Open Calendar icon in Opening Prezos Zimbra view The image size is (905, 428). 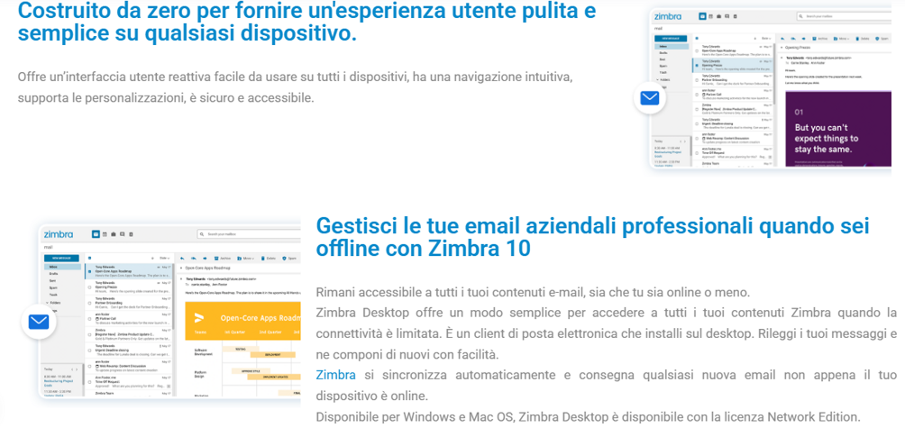point(710,16)
